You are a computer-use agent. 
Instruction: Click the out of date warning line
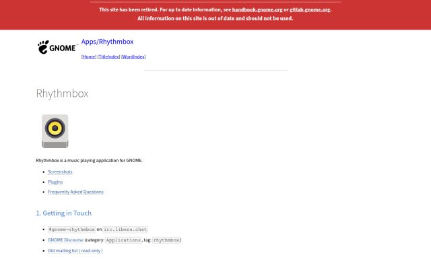(215, 18)
